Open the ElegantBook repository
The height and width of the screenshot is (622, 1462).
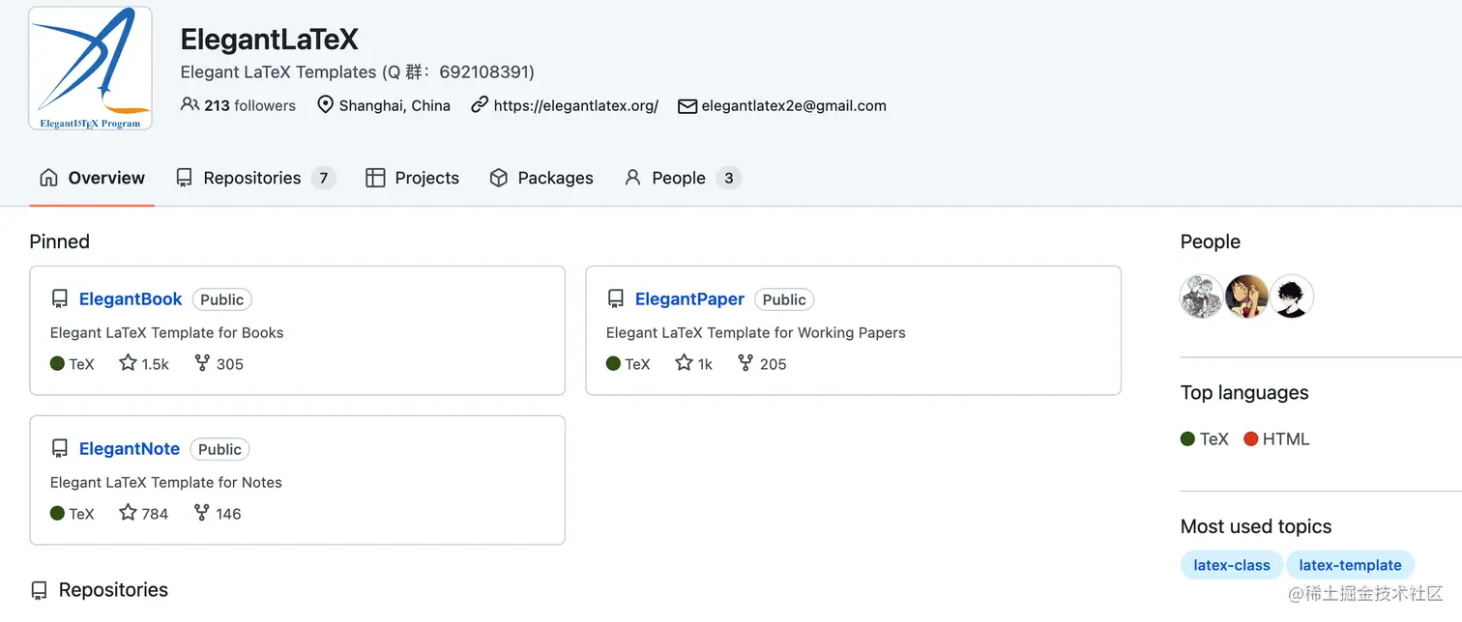click(131, 299)
